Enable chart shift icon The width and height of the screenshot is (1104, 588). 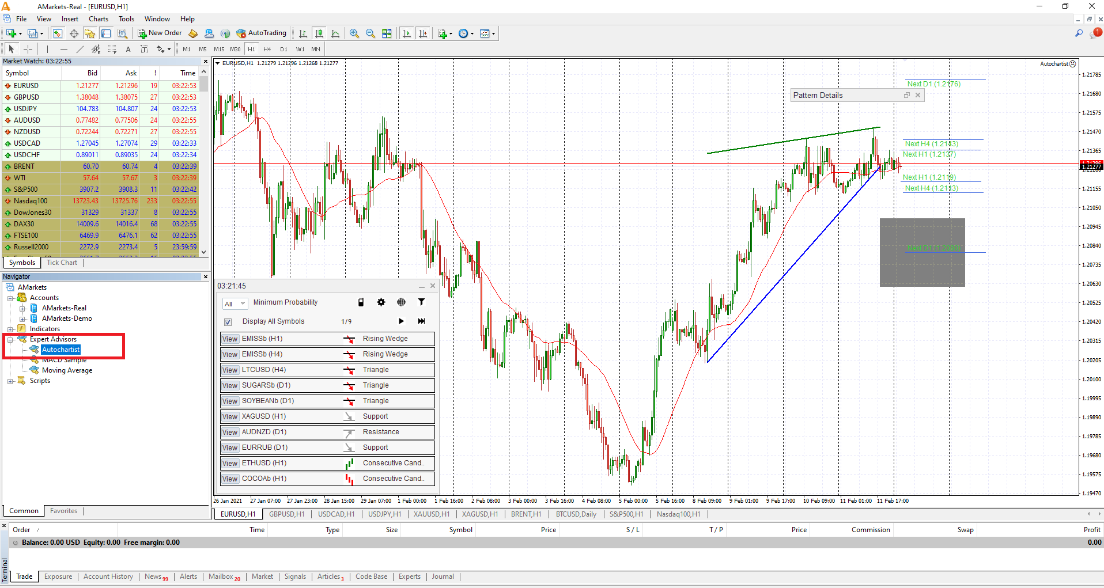(x=423, y=33)
